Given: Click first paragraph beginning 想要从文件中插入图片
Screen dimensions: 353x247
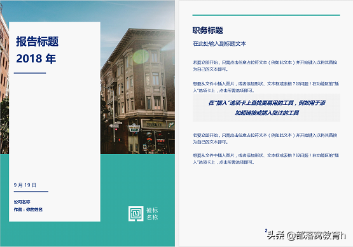Looking at the screenshot, I should click(x=266, y=87).
